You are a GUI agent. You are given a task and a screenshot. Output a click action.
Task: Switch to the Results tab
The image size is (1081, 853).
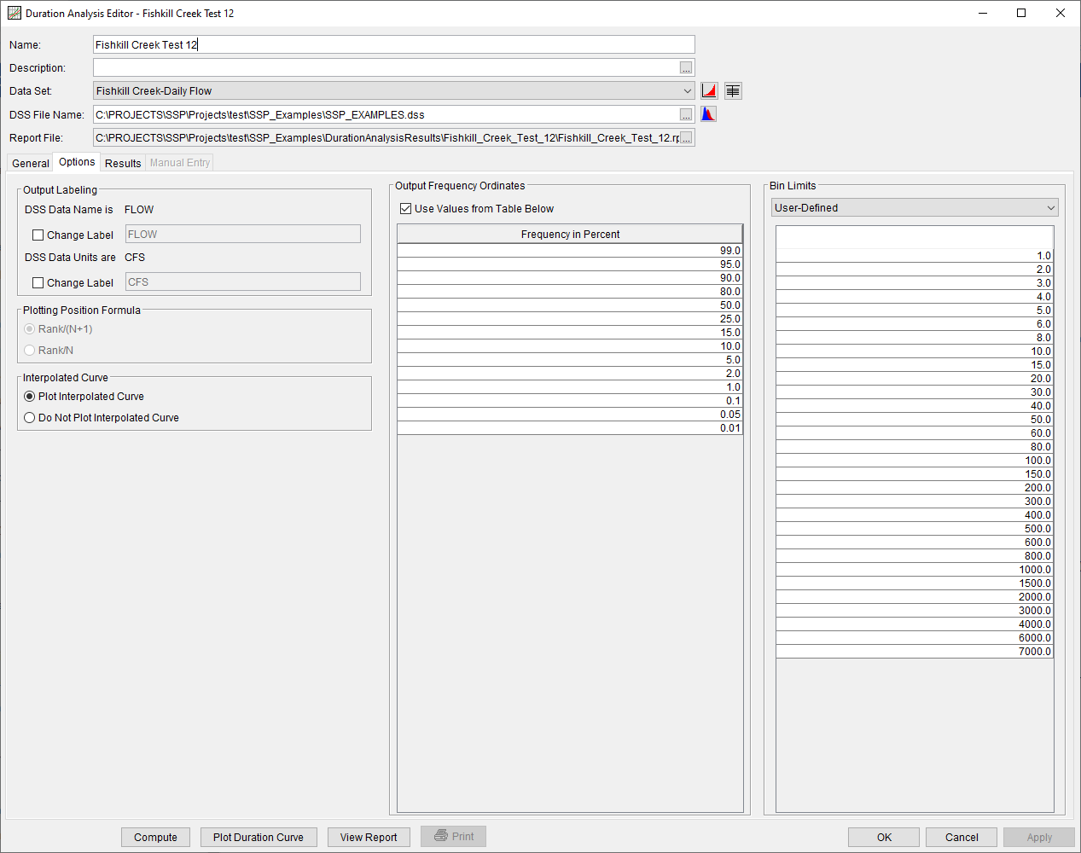122,163
